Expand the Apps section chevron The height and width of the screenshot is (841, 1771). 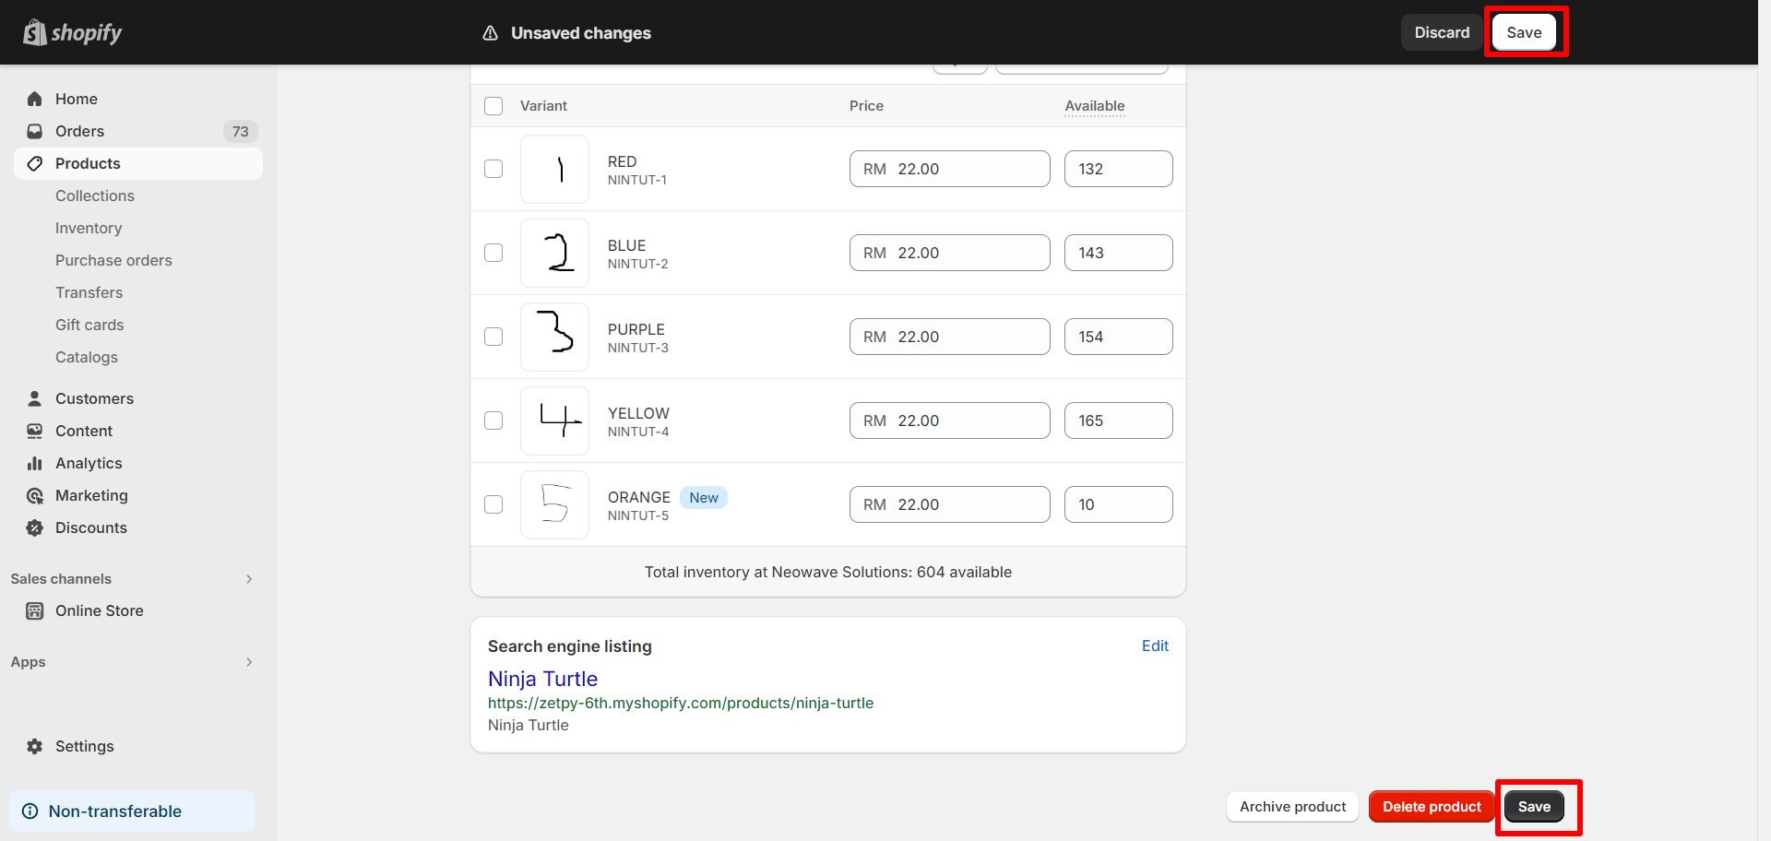[249, 662]
